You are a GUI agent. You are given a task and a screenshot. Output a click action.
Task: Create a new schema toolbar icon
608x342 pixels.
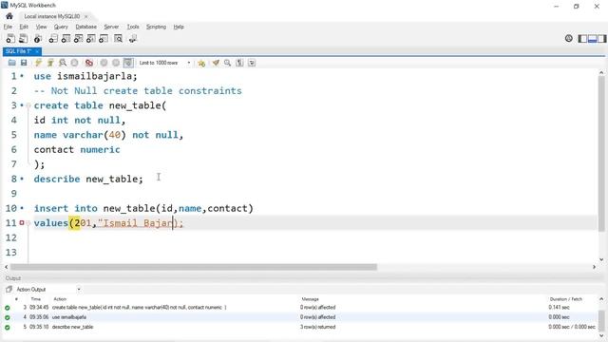click(53, 38)
